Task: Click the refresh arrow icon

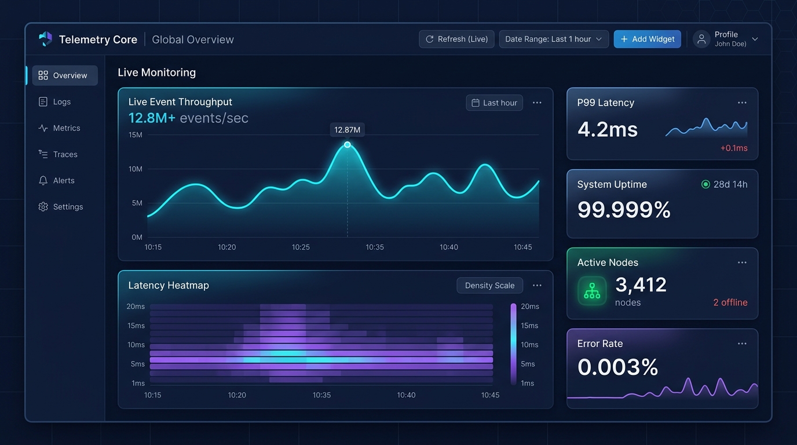Action: (429, 39)
